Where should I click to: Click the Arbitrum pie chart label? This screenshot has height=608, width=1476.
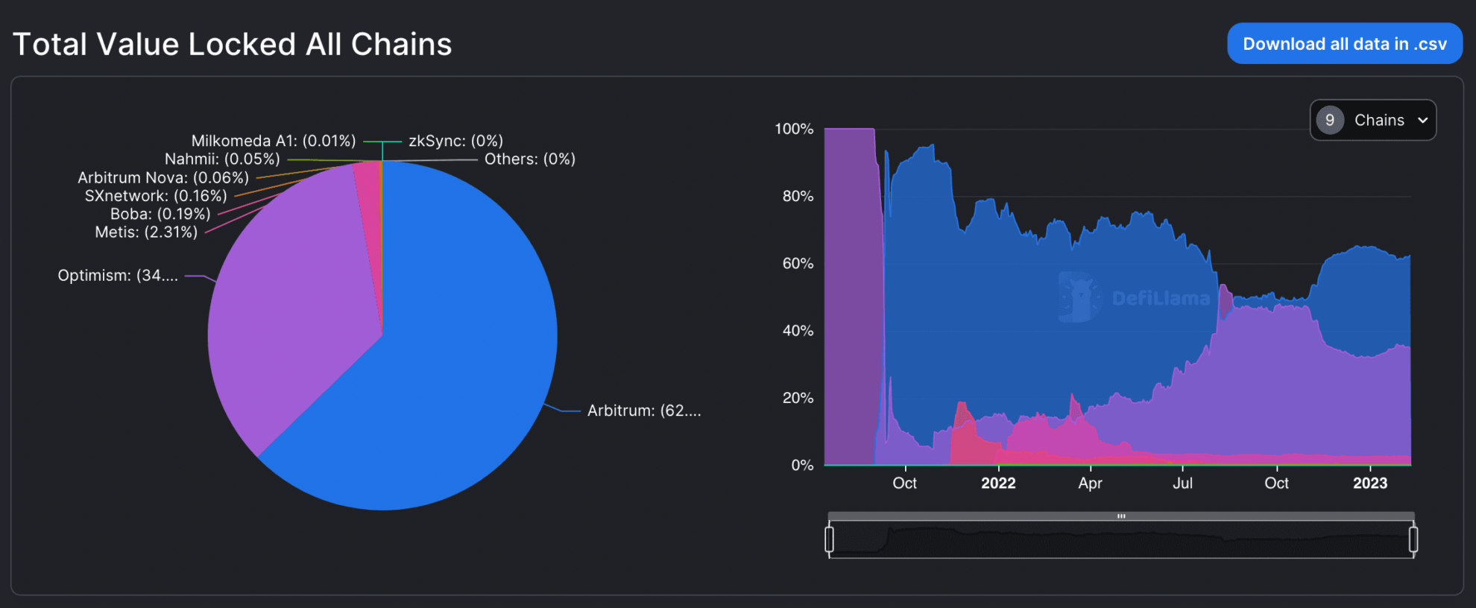pos(643,411)
